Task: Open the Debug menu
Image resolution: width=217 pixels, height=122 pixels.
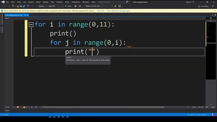Action: point(45,2)
